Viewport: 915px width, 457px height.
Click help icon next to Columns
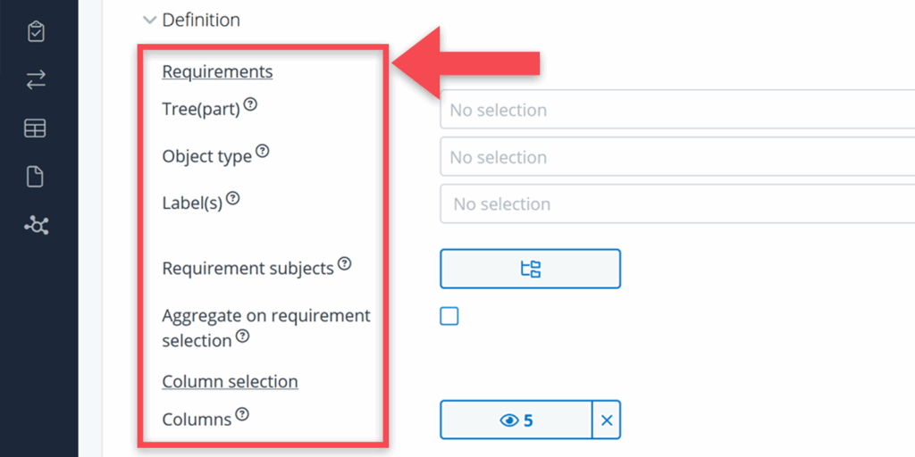point(242,415)
